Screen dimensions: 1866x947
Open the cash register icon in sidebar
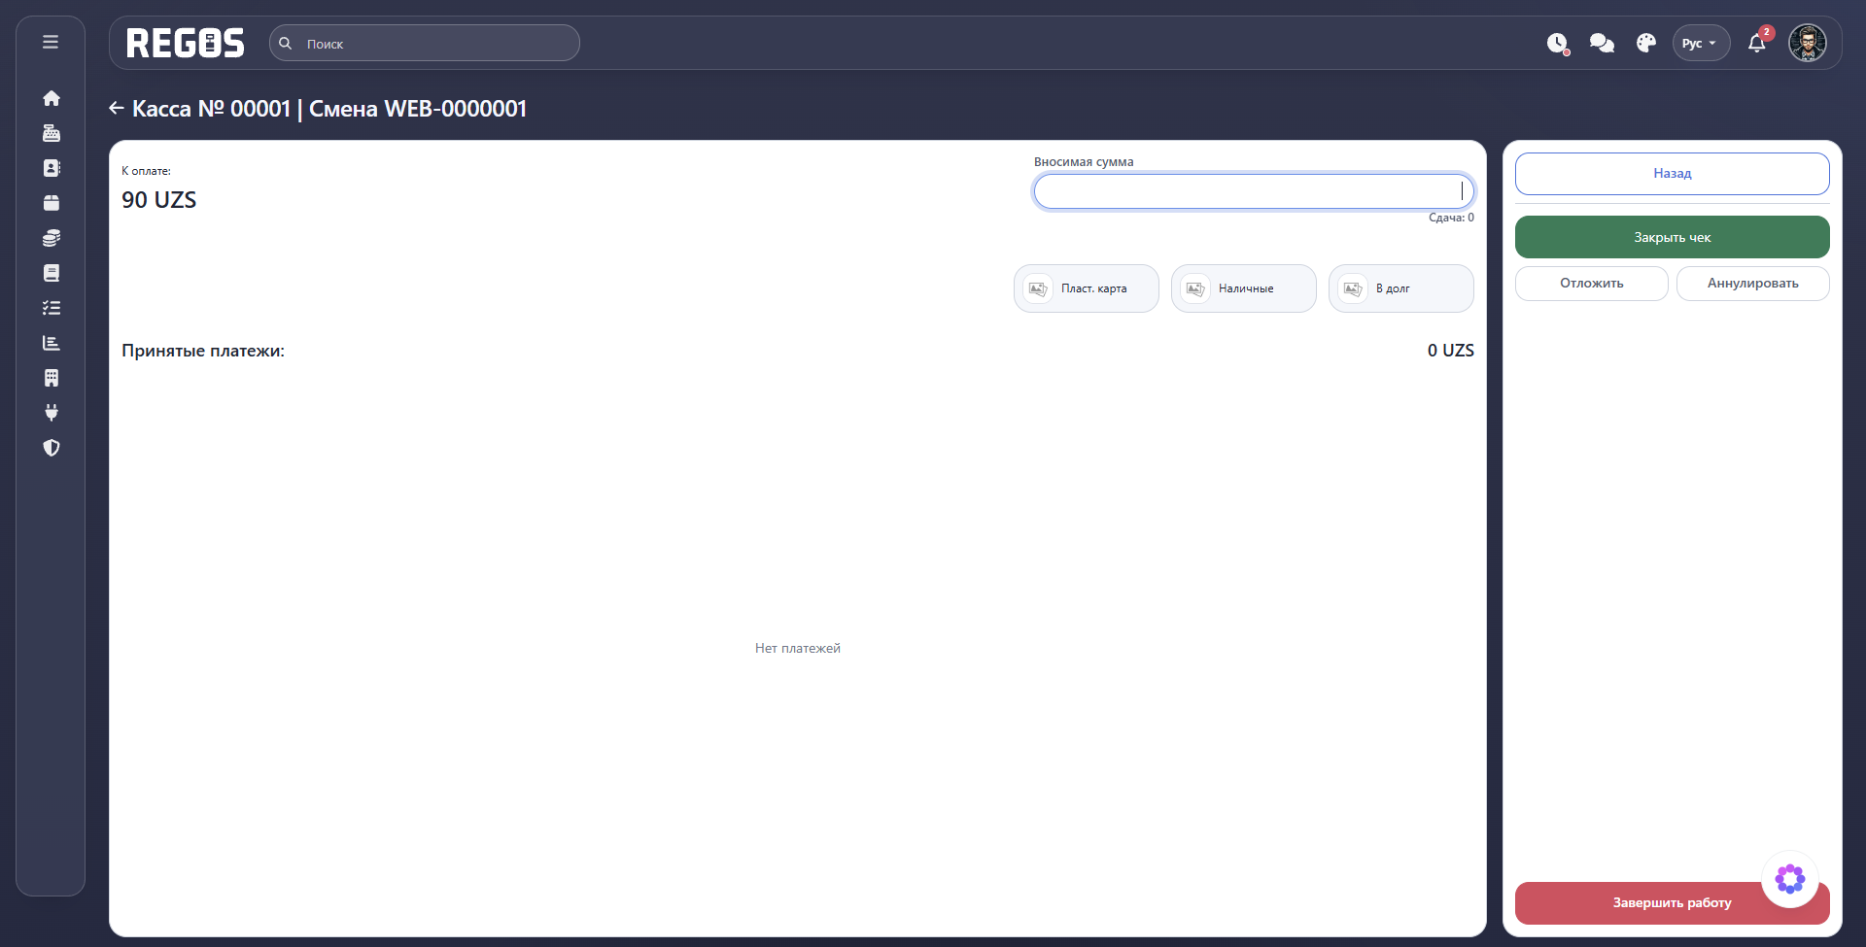click(x=52, y=133)
